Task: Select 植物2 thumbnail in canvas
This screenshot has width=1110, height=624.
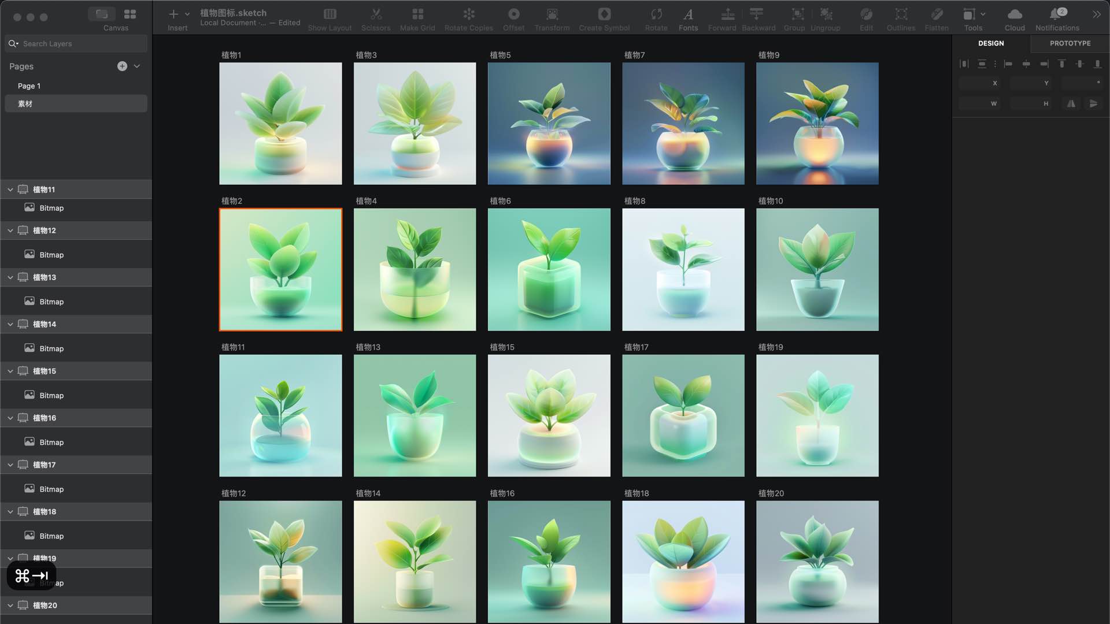Action: (280, 269)
